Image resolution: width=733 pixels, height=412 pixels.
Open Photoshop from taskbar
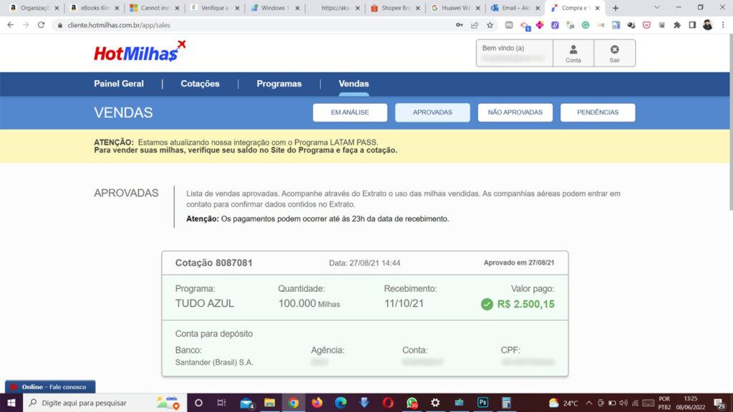(x=482, y=403)
